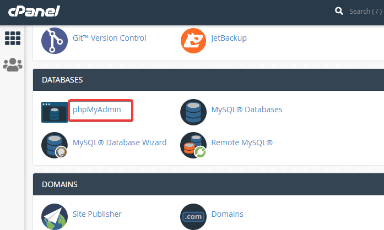
Task: Click the .com Domains icon
Action: click(193, 217)
